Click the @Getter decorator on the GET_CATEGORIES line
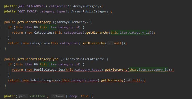This screenshot has width=192, height=99. 11,6
